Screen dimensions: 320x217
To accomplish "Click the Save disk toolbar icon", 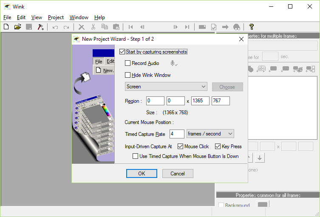I will [29, 27].
